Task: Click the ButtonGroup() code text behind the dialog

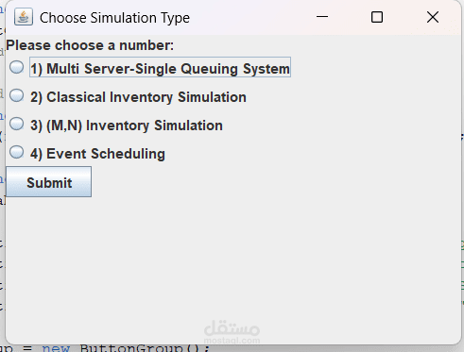Action: 145,348
